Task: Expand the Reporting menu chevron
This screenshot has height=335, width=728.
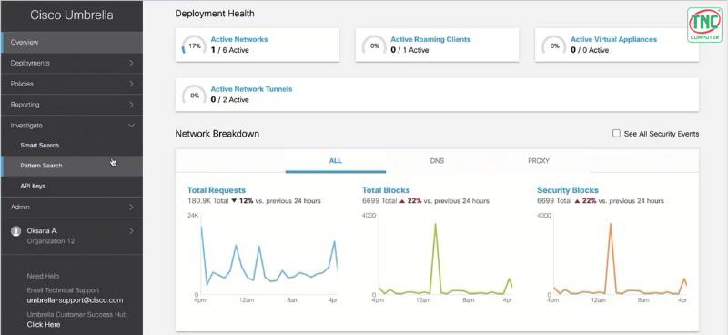Action: pos(131,105)
